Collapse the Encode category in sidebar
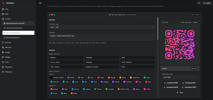The width and height of the screenshot is (213, 100). pos(18,19)
